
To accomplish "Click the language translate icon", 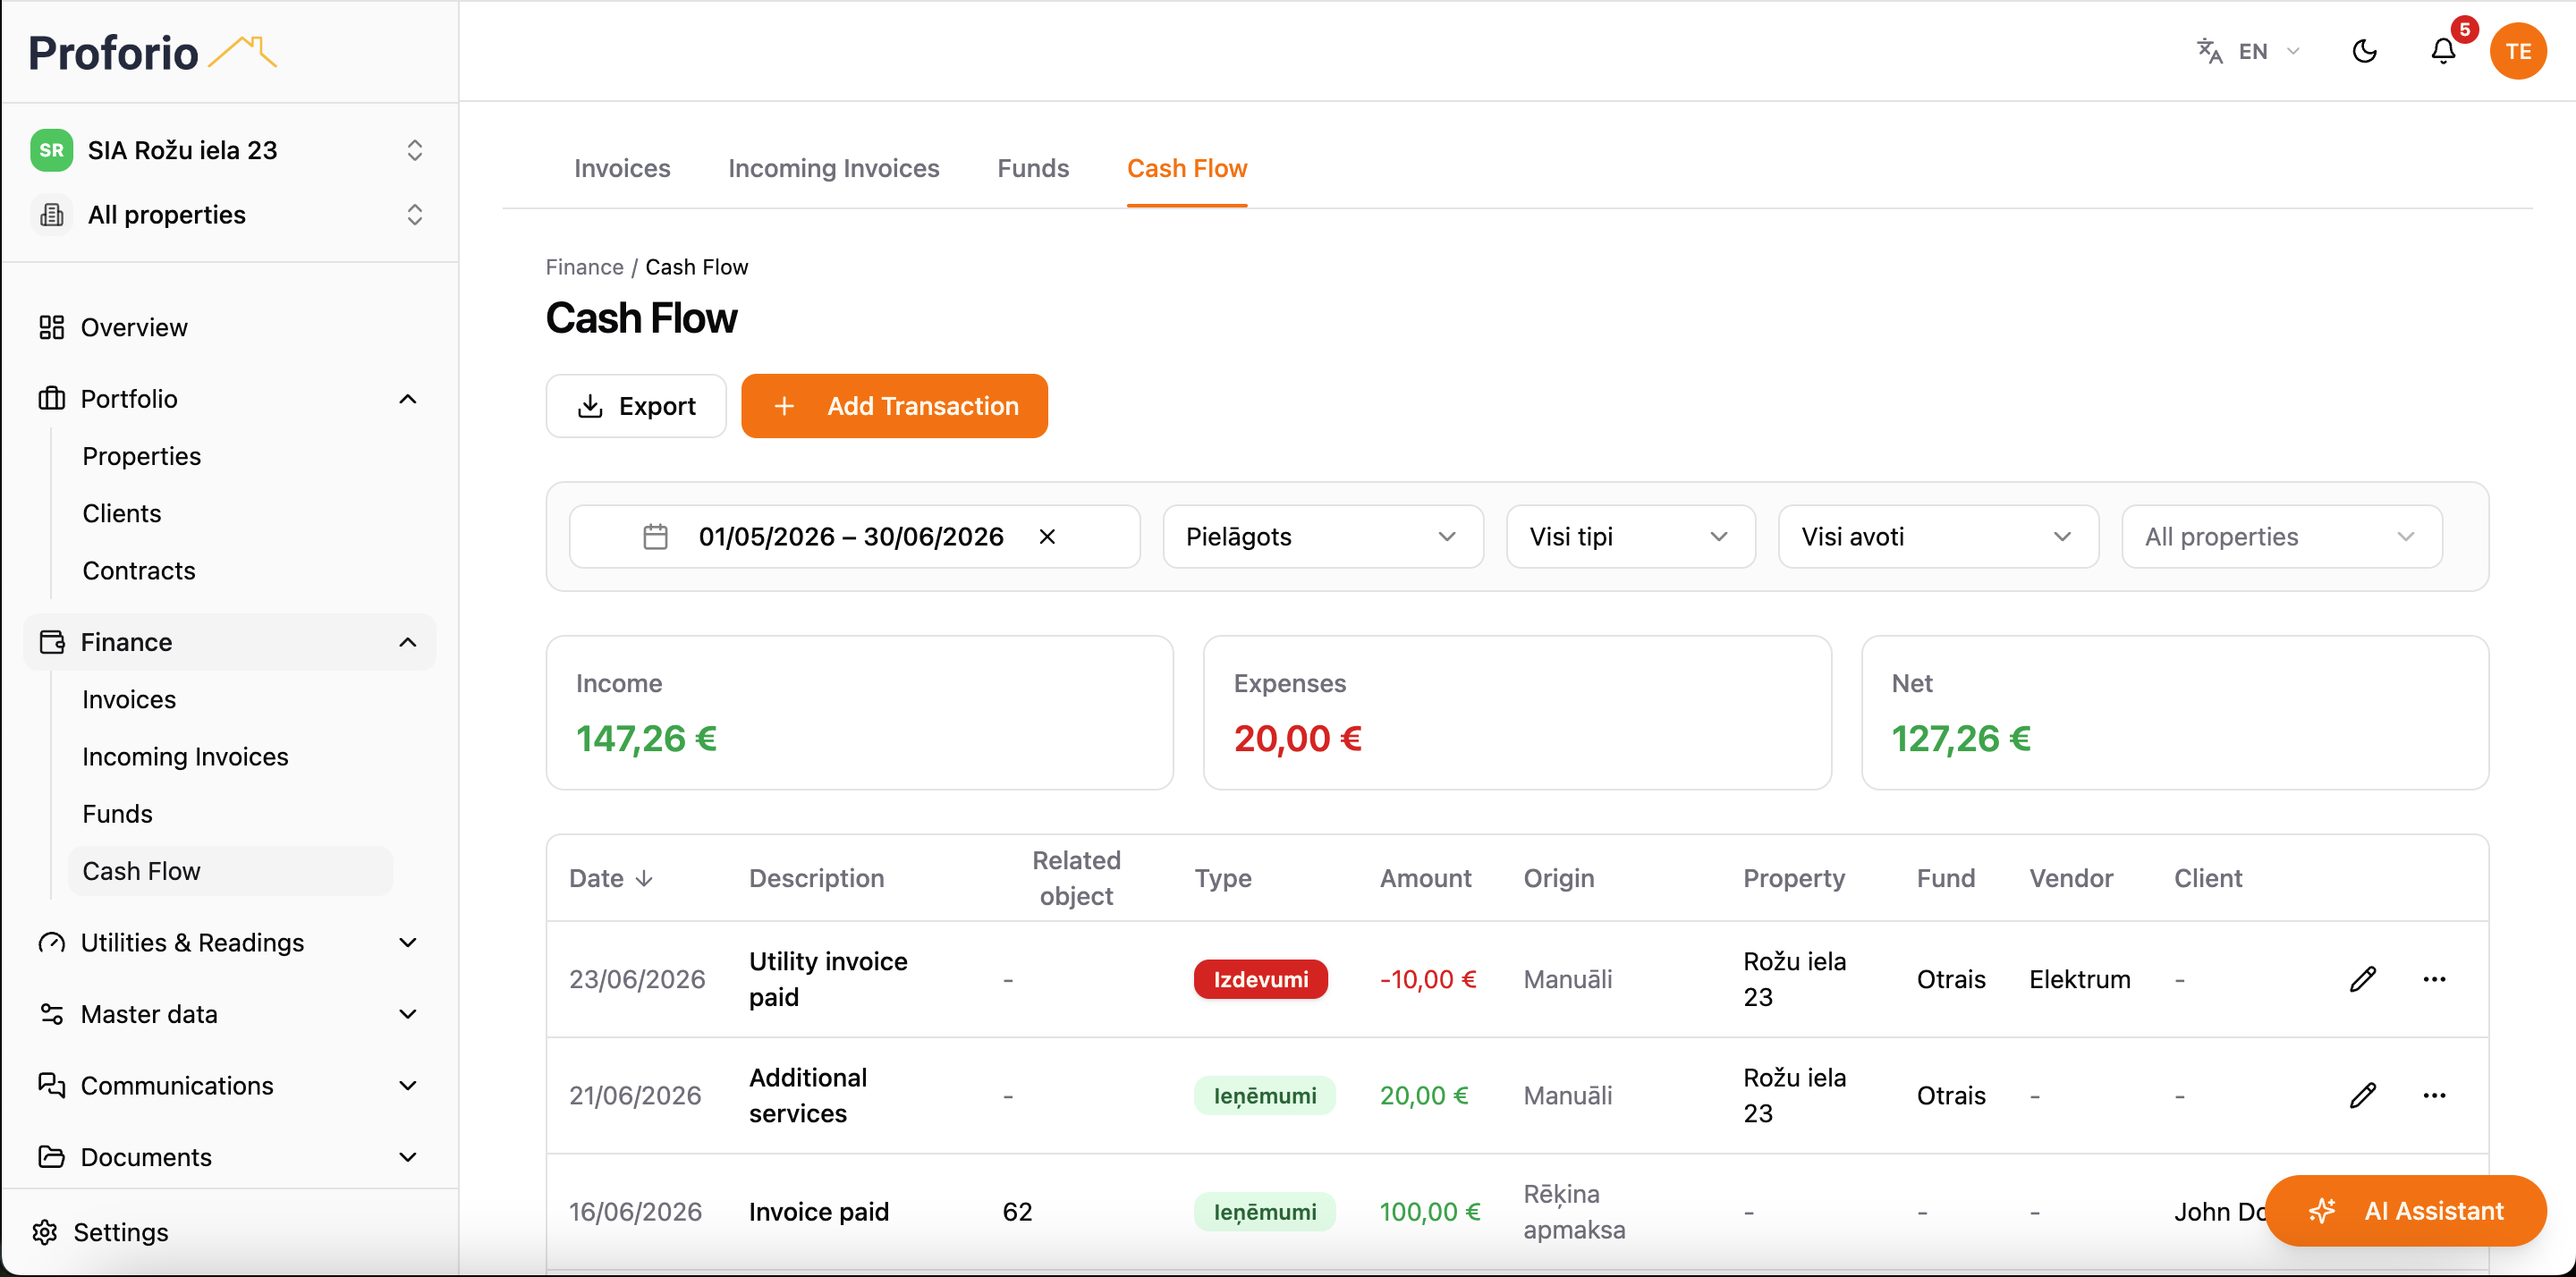I will 2209,51.
